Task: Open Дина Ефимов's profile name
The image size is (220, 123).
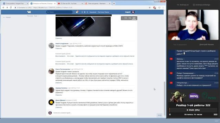Action: point(60,100)
